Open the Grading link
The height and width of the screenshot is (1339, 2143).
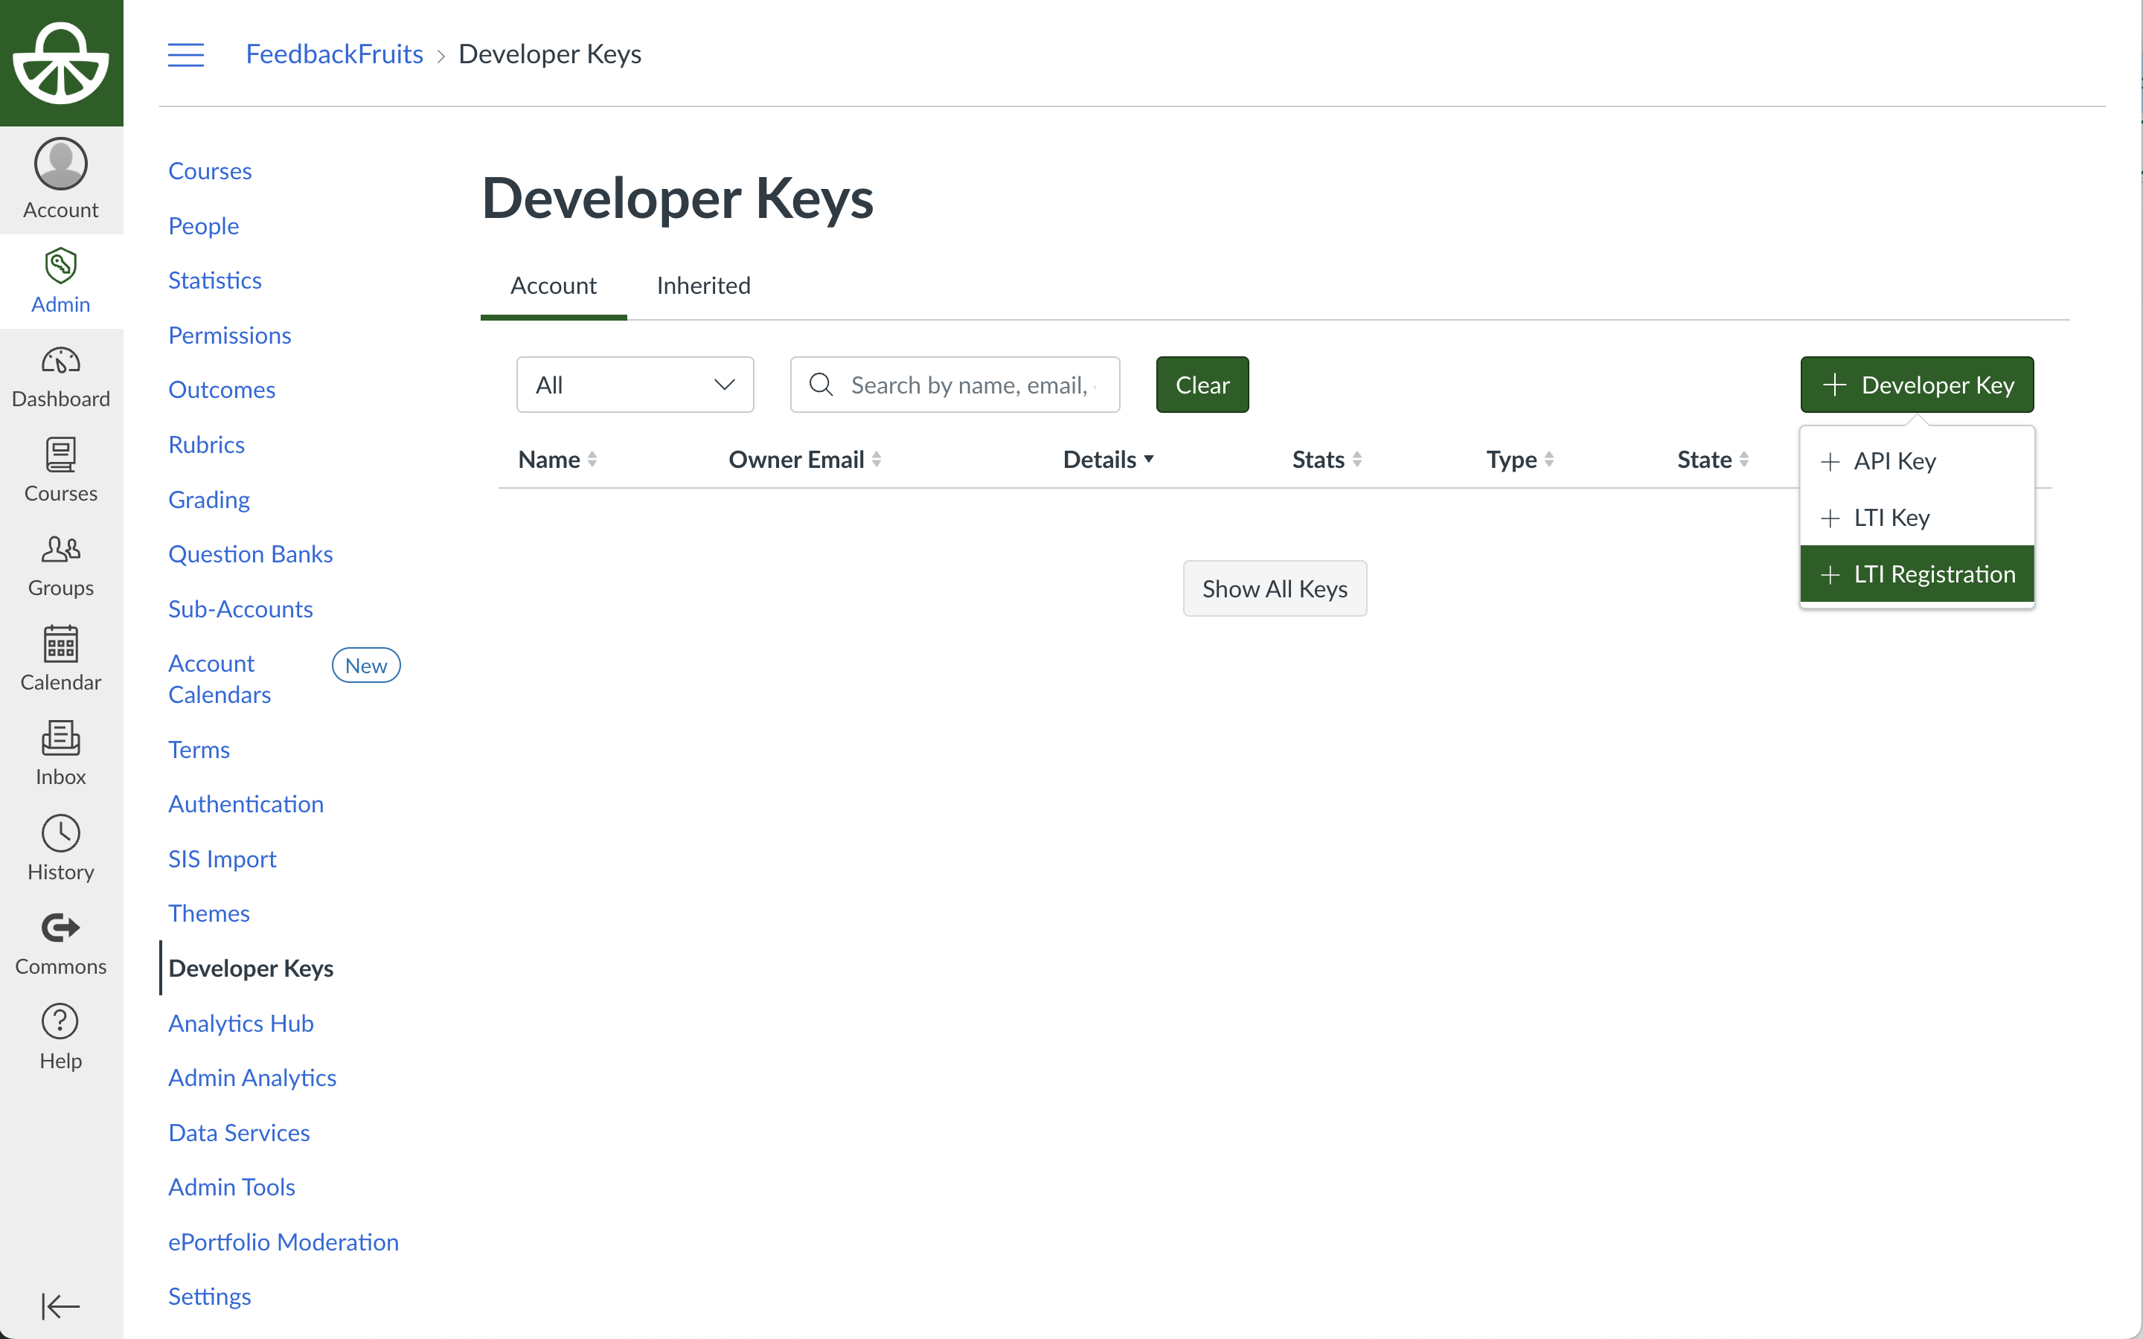[209, 499]
